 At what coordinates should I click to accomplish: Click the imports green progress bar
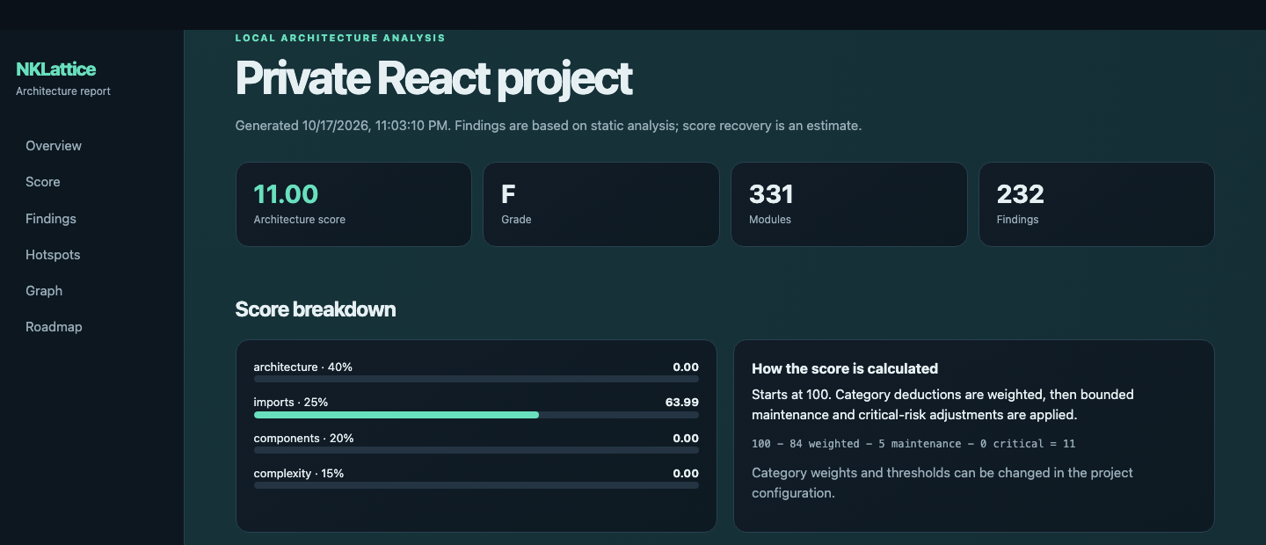point(397,415)
